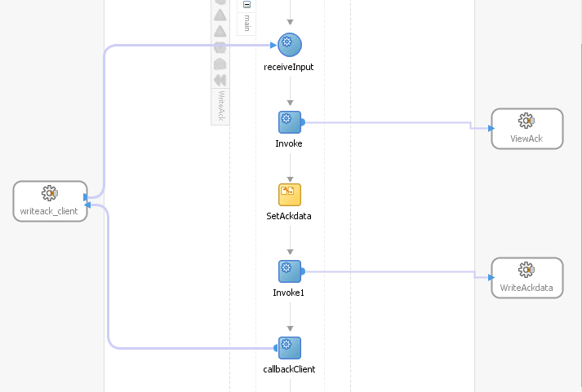Select the Invoke activity icon linked to ViewAck
582x392 pixels.
pyautogui.click(x=290, y=122)
